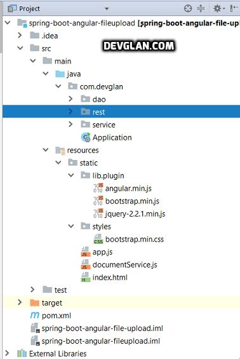
Task: Select the rest package label
Action: tap(98, 112)
